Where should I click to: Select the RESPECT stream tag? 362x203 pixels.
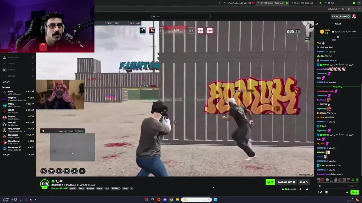point(115,188)
